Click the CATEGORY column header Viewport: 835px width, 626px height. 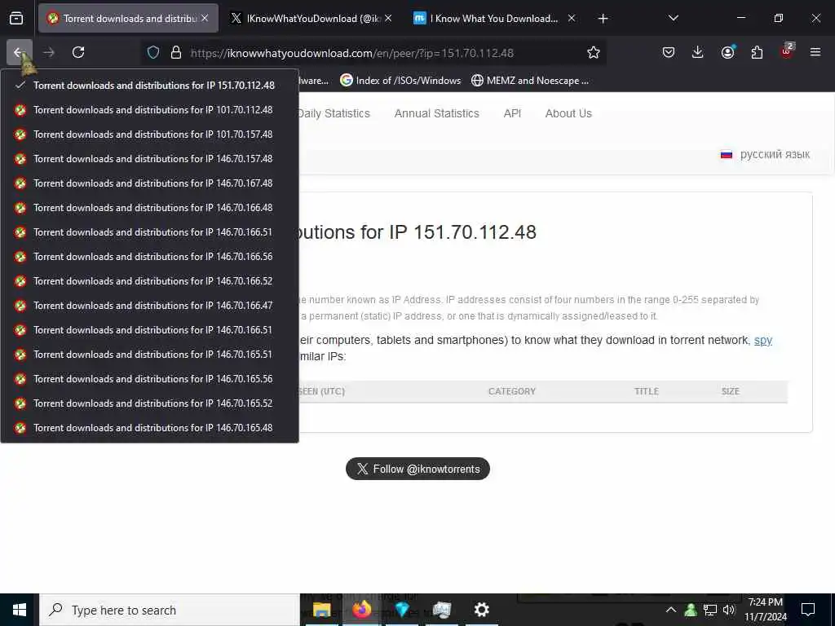512,391
